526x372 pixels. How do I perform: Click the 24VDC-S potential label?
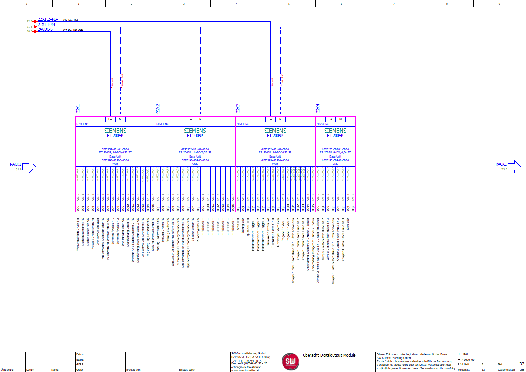click(45, 29)
